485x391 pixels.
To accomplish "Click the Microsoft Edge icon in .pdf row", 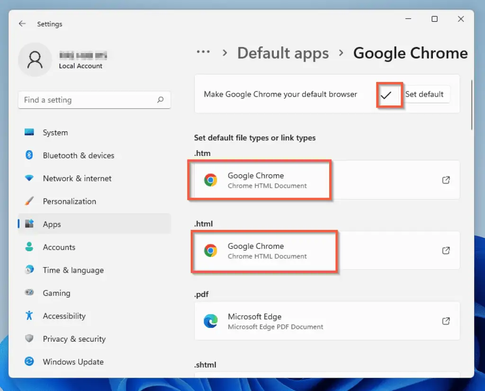I will [211, 321].
